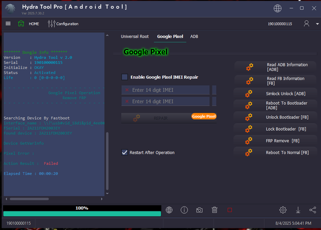Click the log panel horizontal scrollbar thumb
The width and height of the screenshot is (321, 230).
point(29,199)
